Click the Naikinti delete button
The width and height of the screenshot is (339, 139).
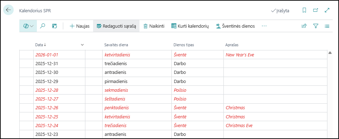pos(154,26)
